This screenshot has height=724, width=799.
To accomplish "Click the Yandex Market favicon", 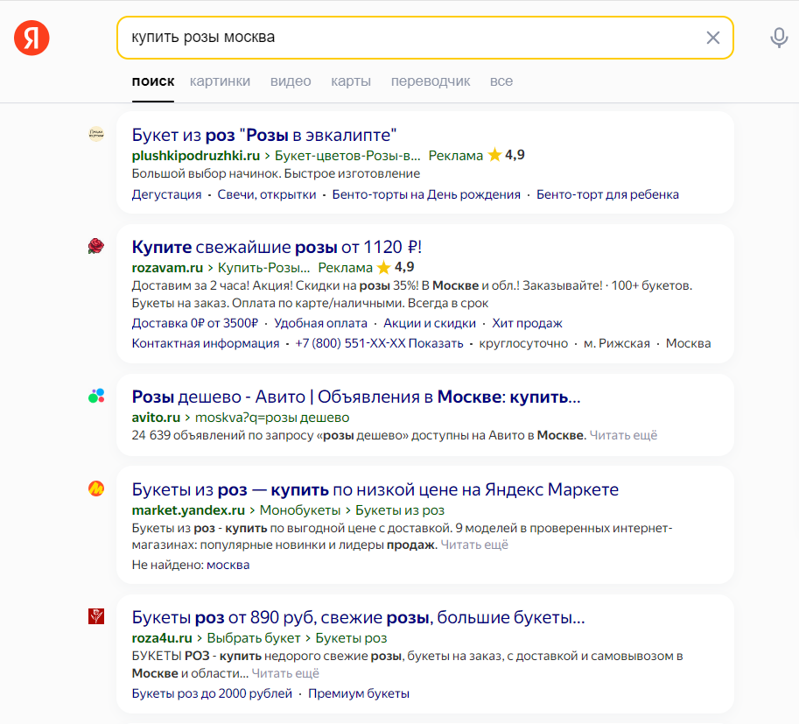I will pyautogui.click(x=96, y=489).
